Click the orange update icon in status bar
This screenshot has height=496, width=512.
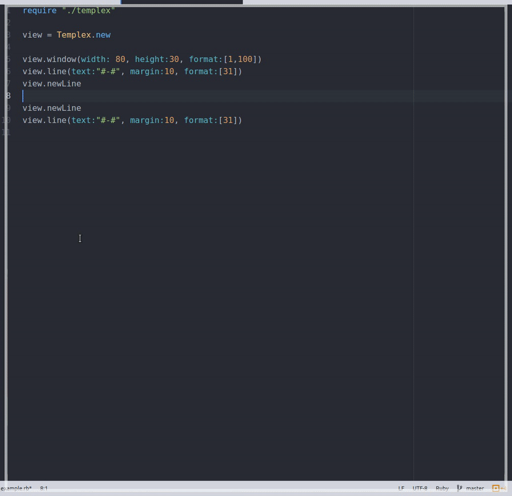[x=495, y=488]
